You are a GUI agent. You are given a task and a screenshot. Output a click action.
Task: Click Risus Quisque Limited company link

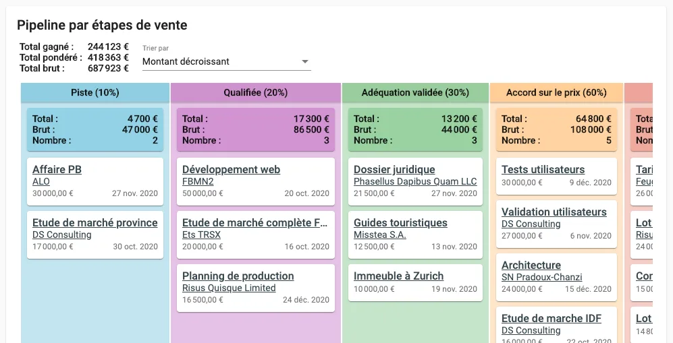point(229,288)
